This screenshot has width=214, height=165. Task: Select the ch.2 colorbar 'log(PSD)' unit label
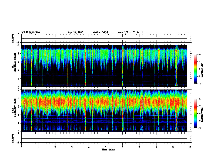click(x=202, y=115)
